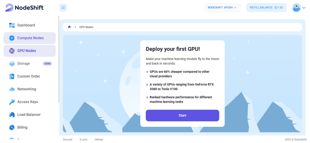Open the NODESHIFT: AYUSH account dropdown
The height and width of the screenshot is (143, 310).
(222, 8)
